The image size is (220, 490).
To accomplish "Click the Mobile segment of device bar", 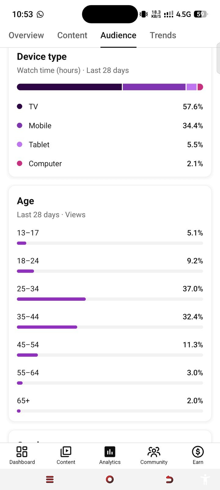I will click(154, 87).
